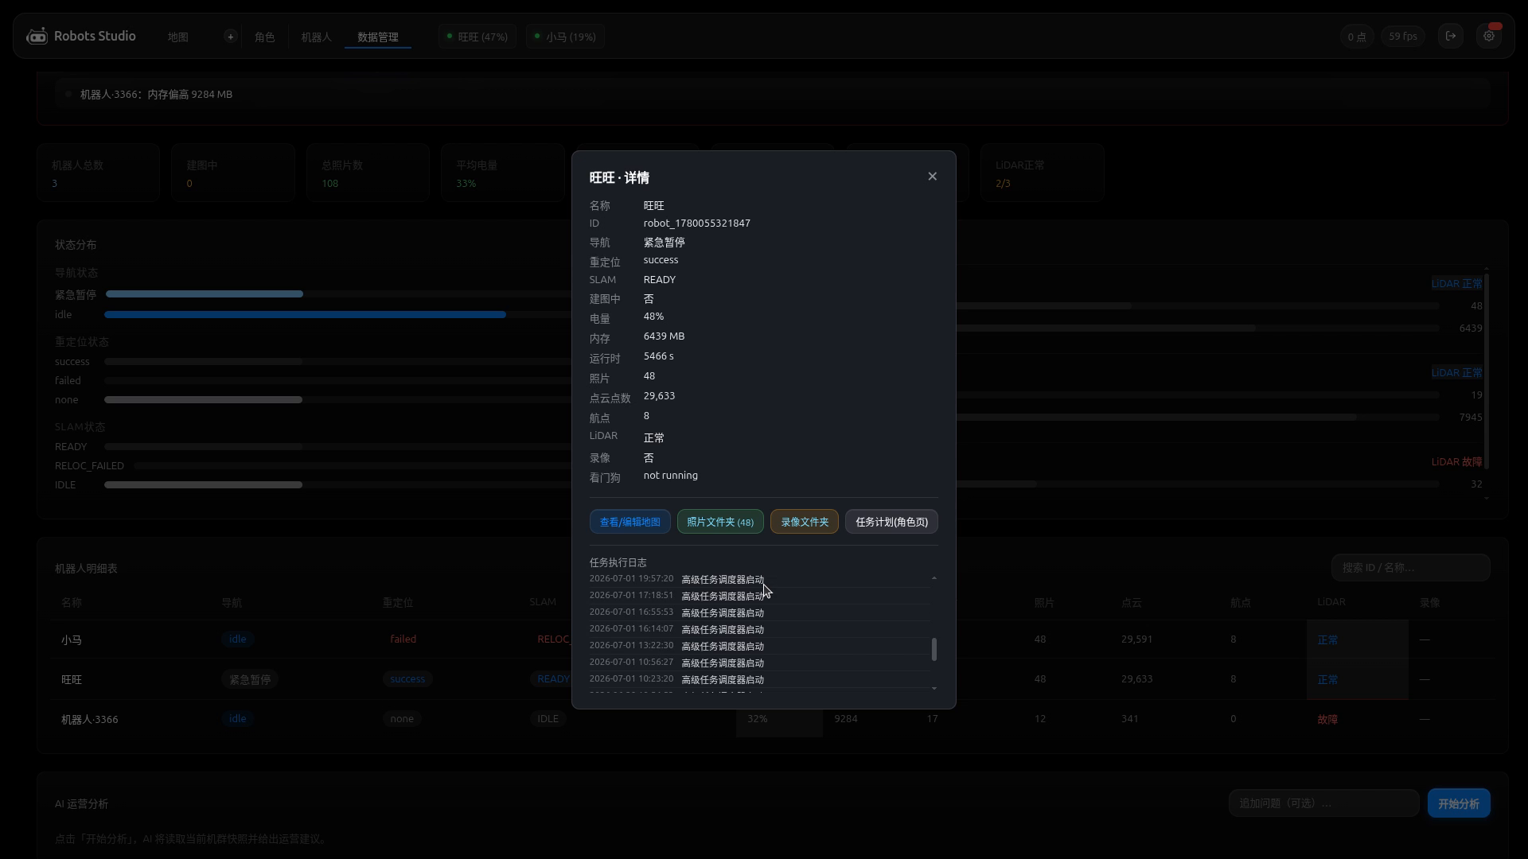Click the log list scroll-up arrow

(934, 578)
